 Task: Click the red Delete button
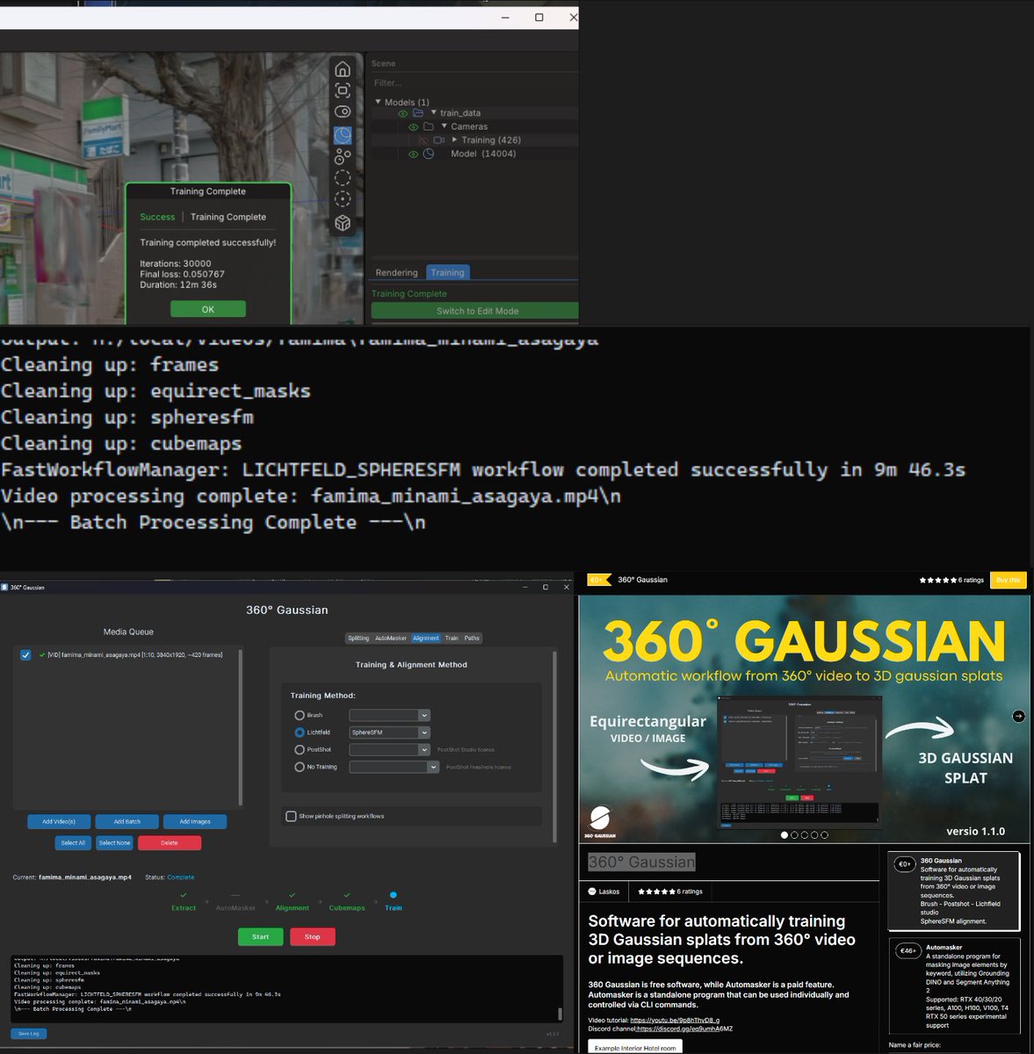(x=170, y=843)
